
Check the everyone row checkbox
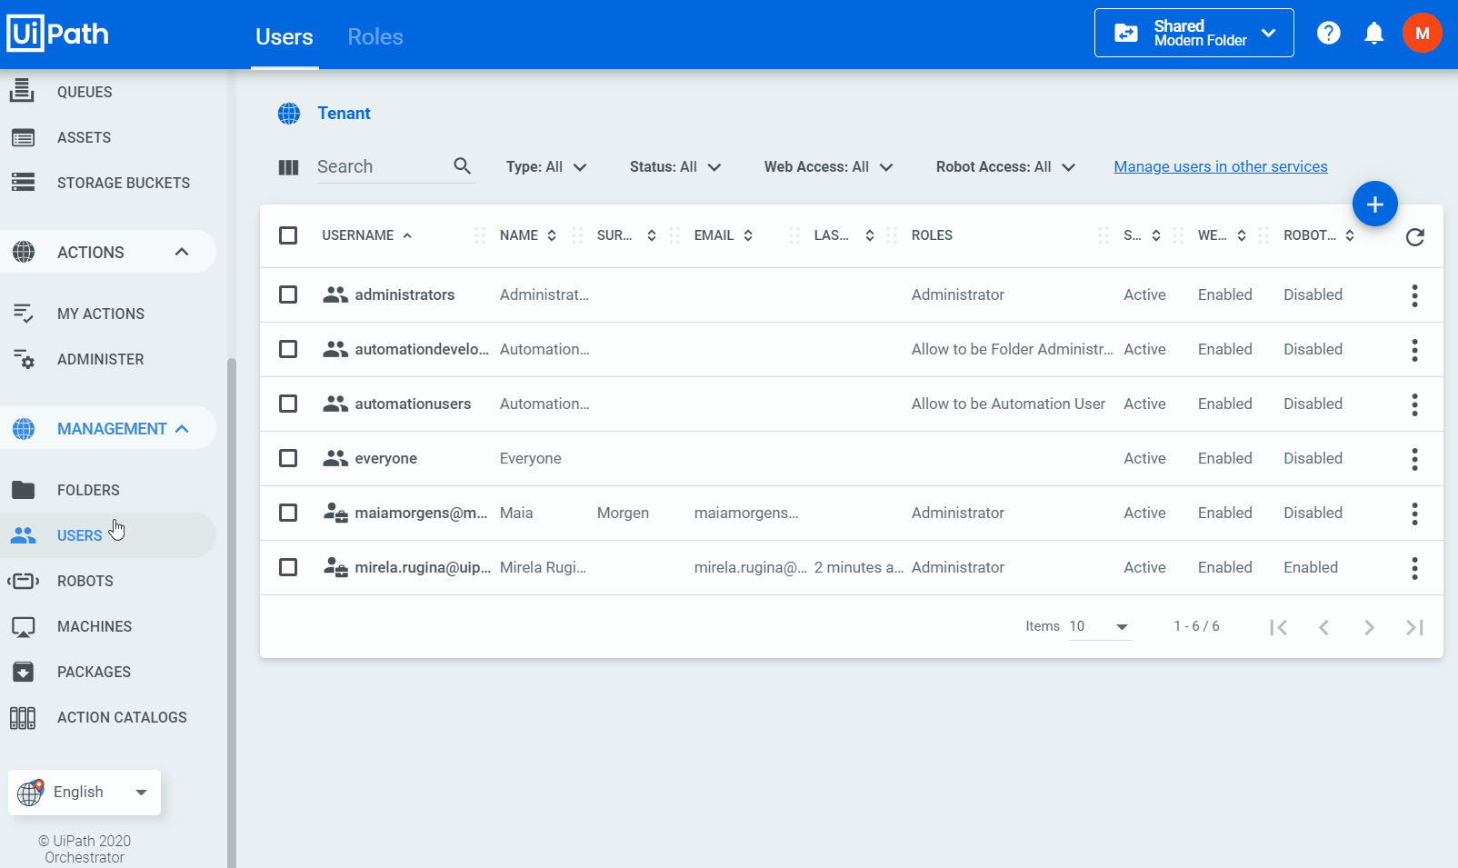click(288, 458)
